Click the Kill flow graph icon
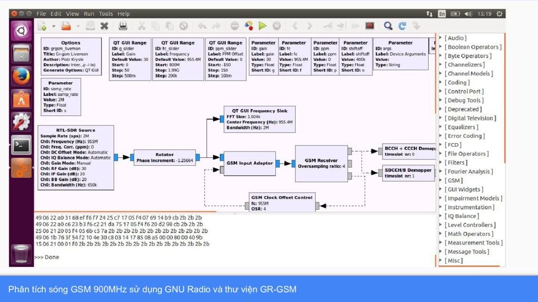 (x=276, y=26)
